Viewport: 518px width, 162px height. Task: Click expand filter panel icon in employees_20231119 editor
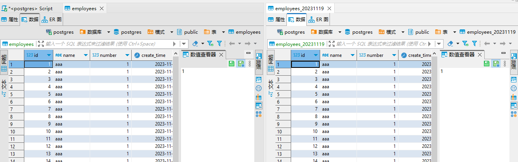point(331,44)
